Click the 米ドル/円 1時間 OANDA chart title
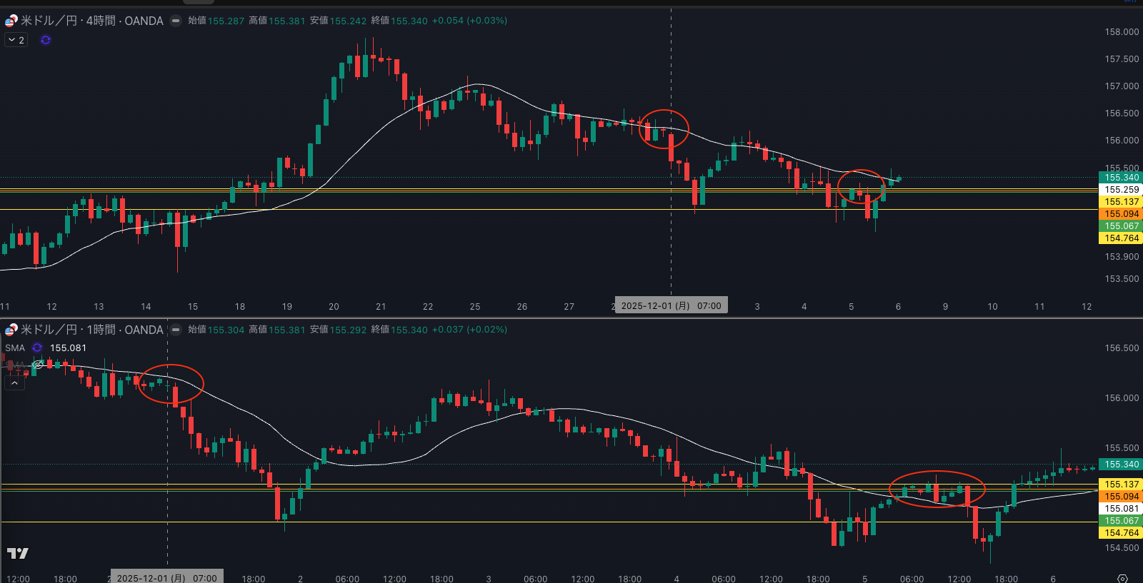The height and width of the screenshot is (583, 1143). pos(91,330)
